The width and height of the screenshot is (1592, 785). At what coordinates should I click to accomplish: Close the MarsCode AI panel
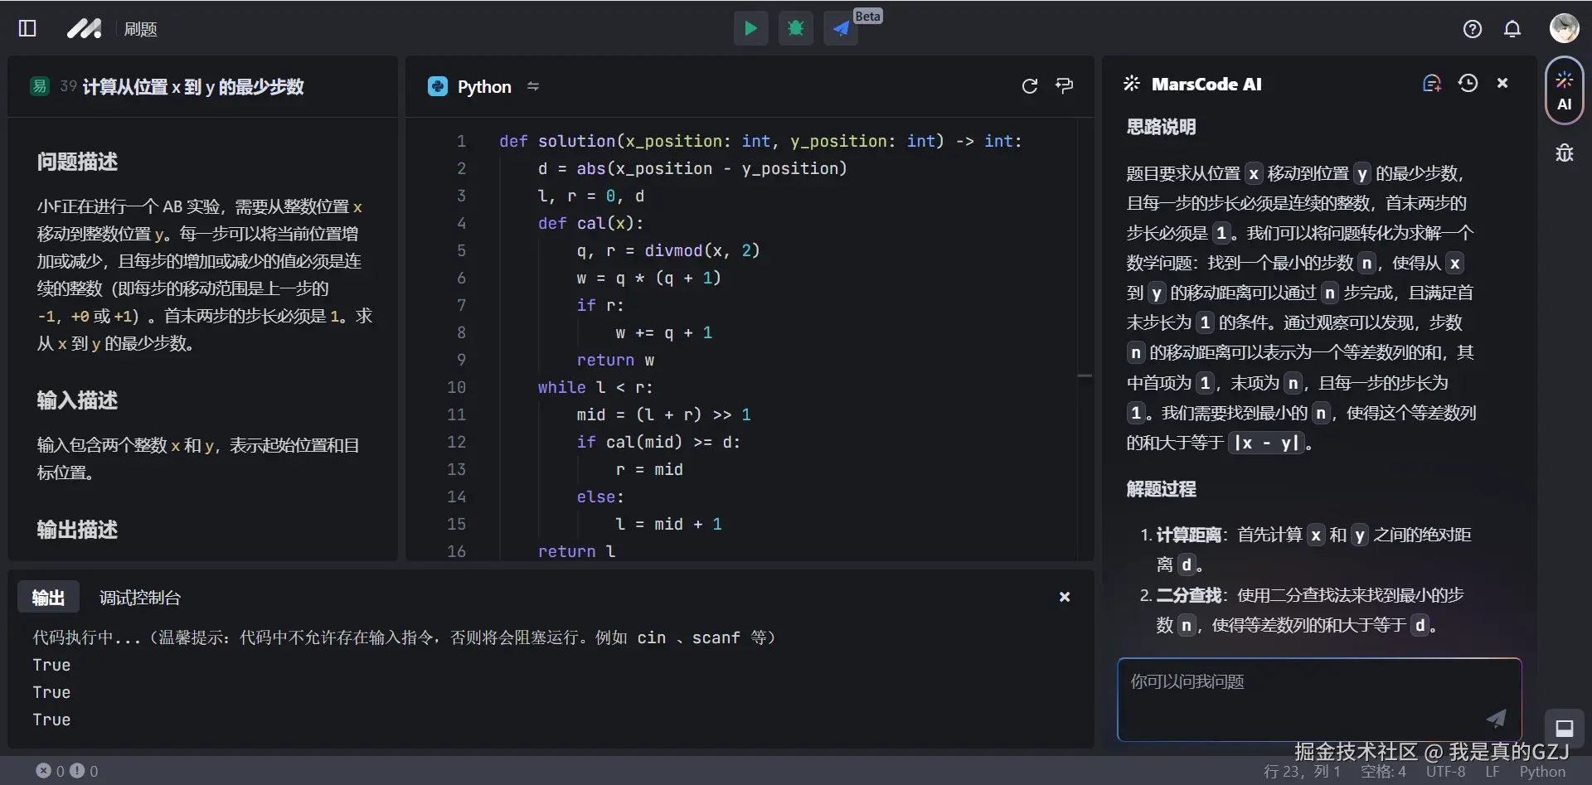click(x=1502, y=83)
